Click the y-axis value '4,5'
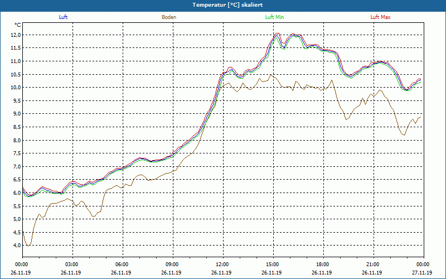Viewport: 446px width, 279px height. coord(17,232)
